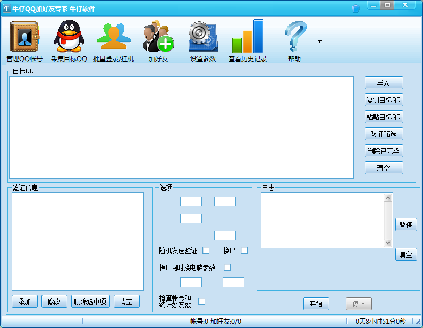The image size is (423, 328).
Task: Click the 添加 button under 验证信息
Action: click(x=24, y=301)
